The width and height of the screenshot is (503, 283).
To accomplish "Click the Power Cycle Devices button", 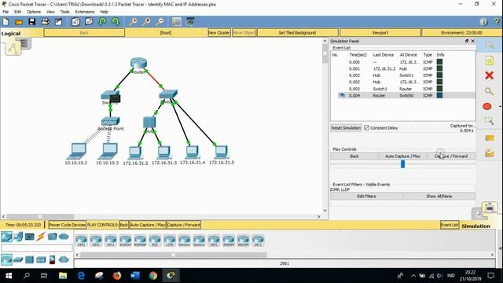I will tap(67, 225).
